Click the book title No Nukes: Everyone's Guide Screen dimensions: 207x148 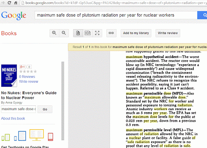29,95
